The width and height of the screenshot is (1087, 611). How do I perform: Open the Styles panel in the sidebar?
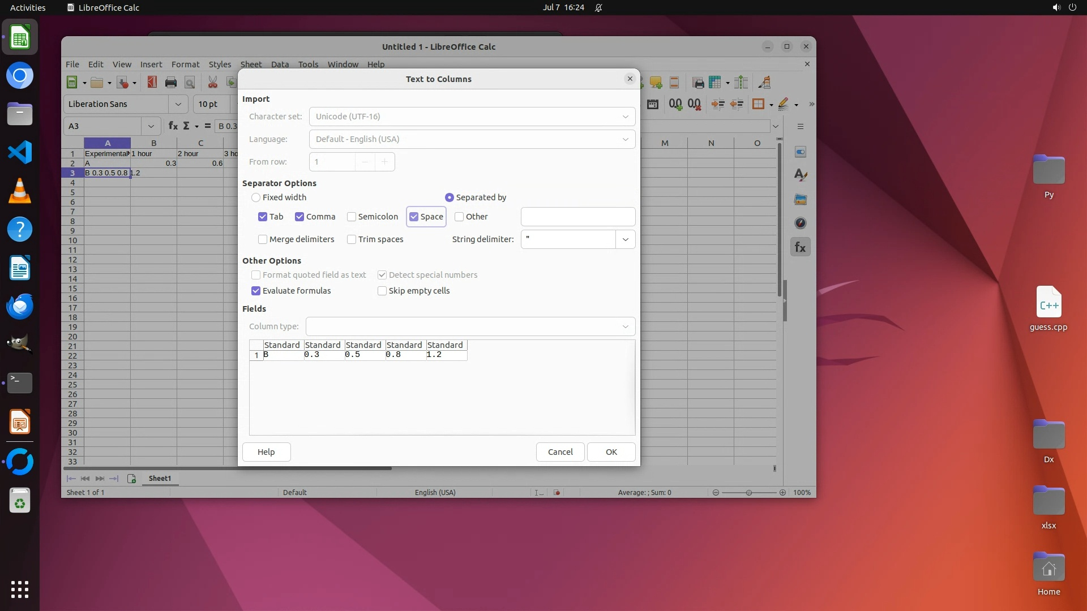pos(800,175)
